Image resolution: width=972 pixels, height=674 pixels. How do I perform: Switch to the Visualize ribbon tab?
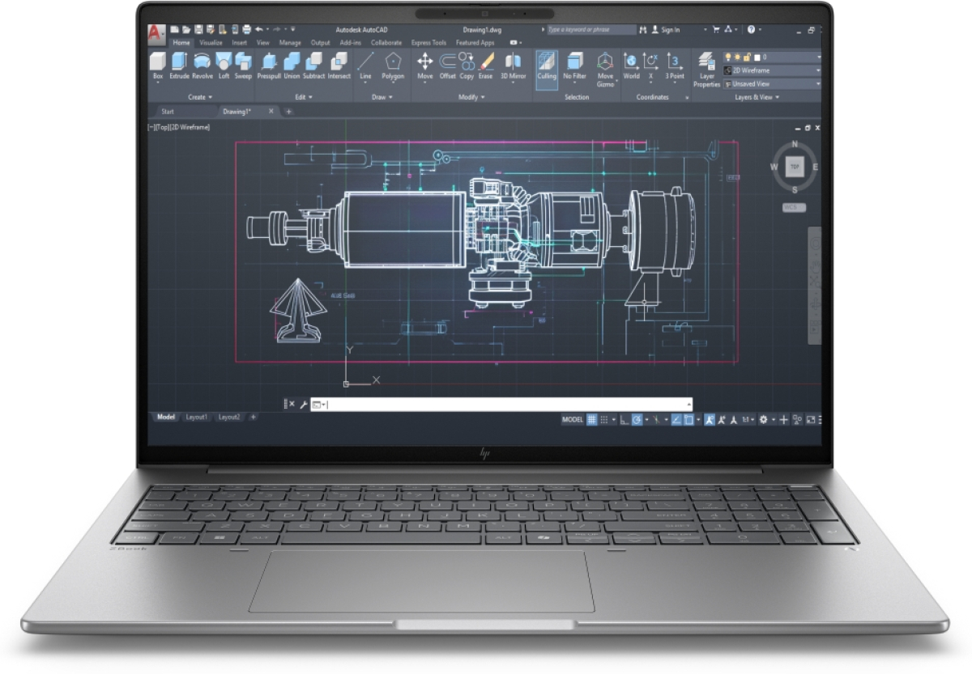coord(210,42)
